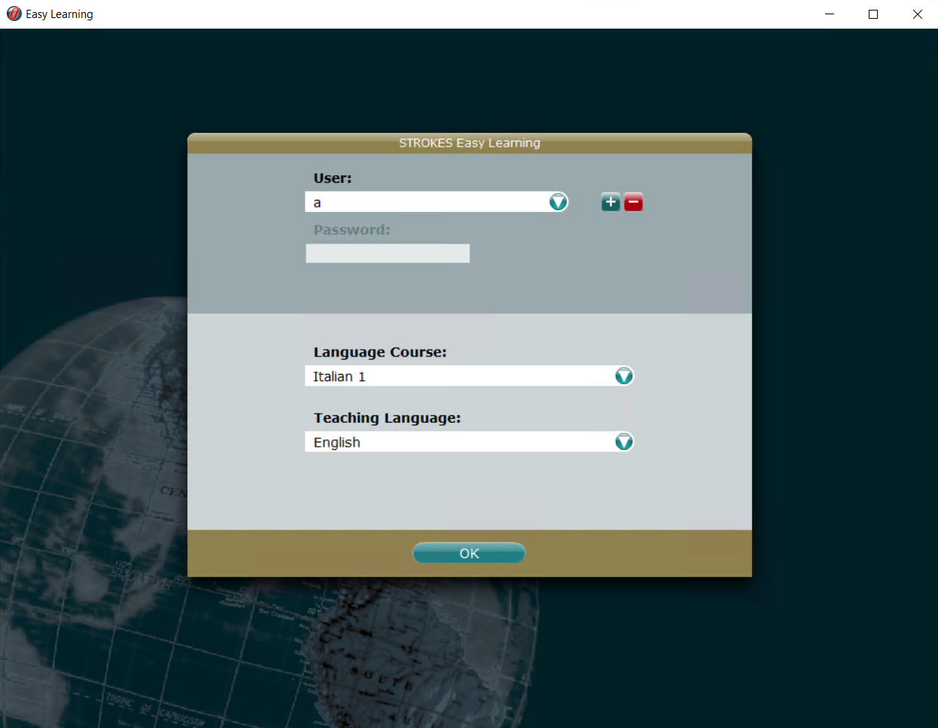
Task: Maximize the Easy Learning window
Action: pos(873,14)
